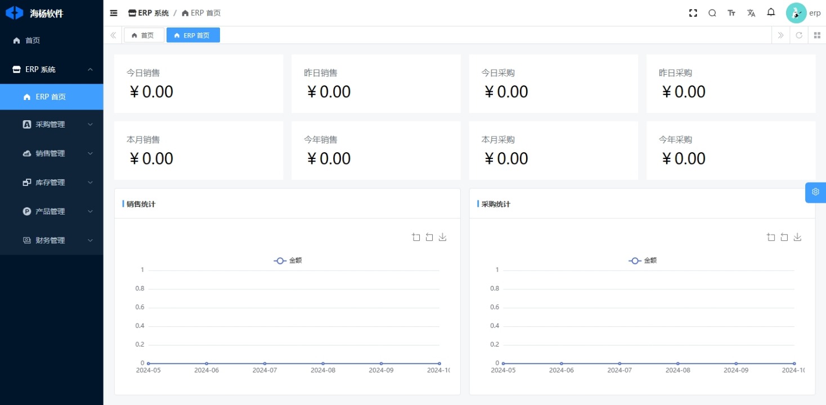The width and height of the screenshot is (826, 405).
Task: Toggle 金额 legend in sales chart
Action: point(288,261)
